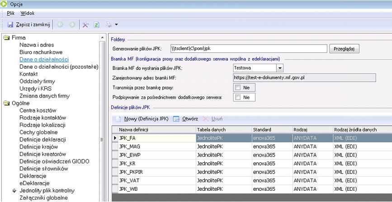Select the underlined Dane o działalności item
The height and width of the screenshot is (202, 392).
[x=44, y=60]
